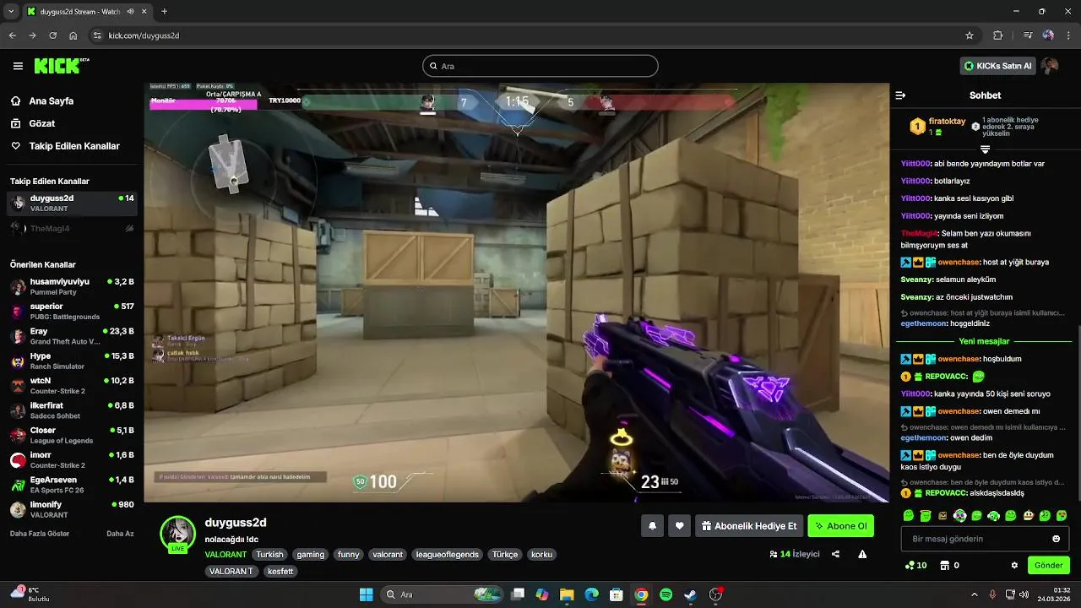This screenshot has width=1081, height=608.
Task: Click duyguss2d streamer avatar with LIVE badge
Action: coord(177,534)
